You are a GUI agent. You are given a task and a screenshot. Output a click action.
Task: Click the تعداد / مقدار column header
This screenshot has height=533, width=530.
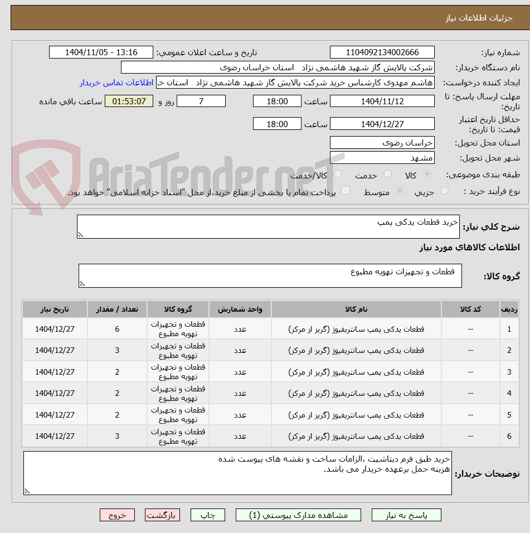[x=117, y=309]
